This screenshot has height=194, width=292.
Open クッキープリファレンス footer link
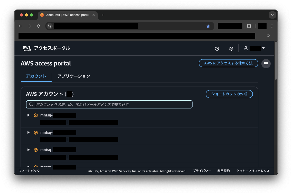[x=253, y=171]
